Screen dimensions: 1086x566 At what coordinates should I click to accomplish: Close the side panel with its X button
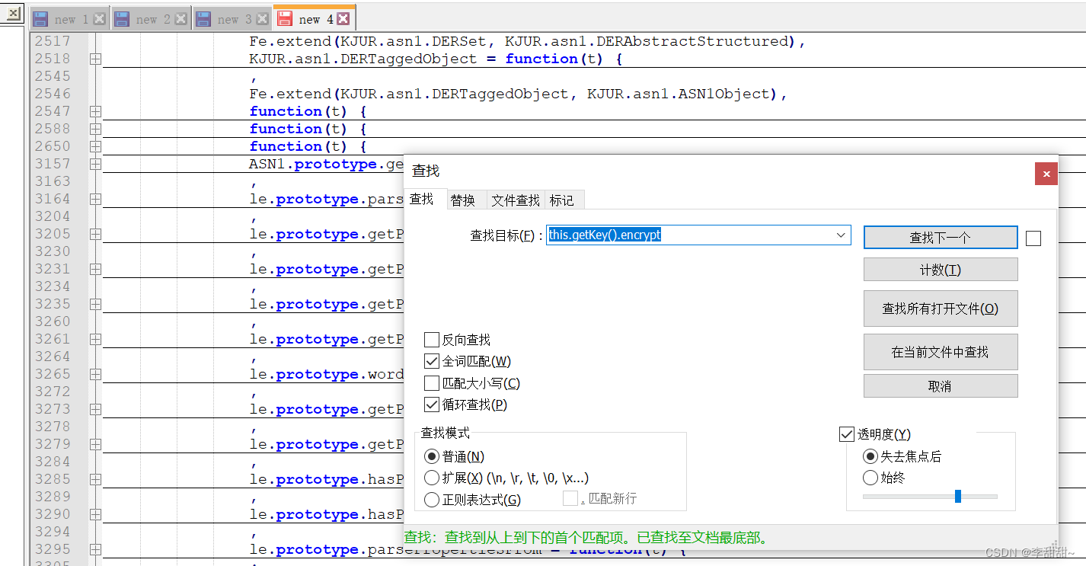(14, 13)
